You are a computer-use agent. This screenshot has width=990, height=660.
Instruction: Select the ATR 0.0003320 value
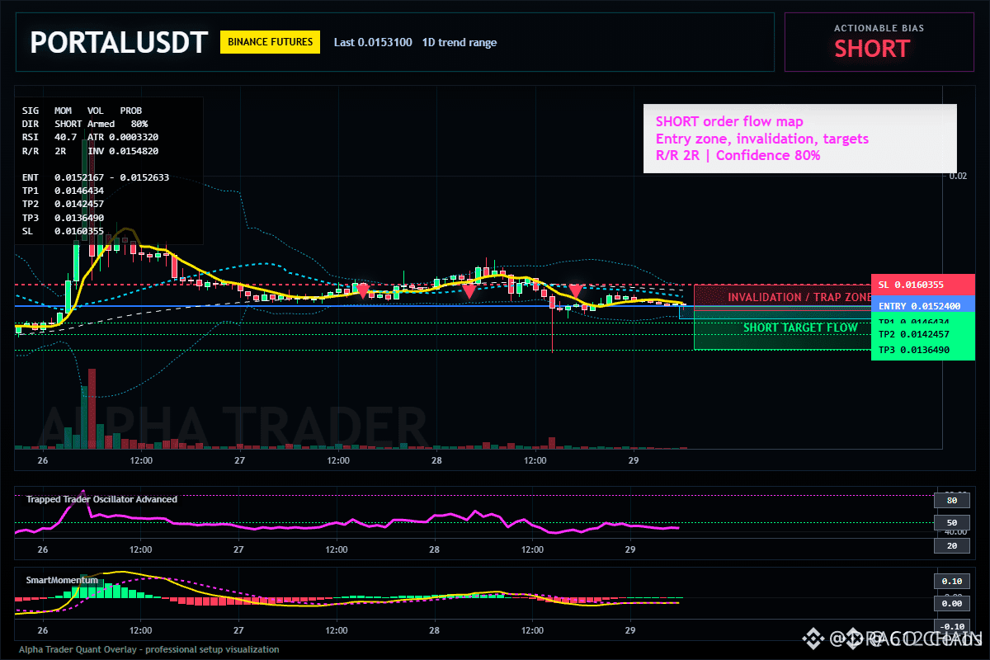(123, 136)
